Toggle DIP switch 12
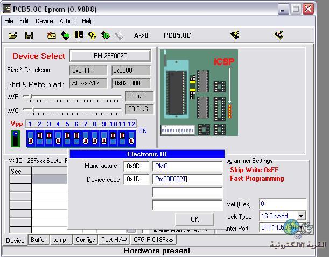Screen dimensions: 329x257 pyautogui.click(x=131, y=139)
